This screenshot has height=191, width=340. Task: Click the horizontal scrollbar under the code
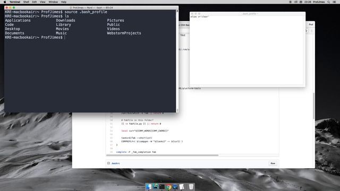162,155
